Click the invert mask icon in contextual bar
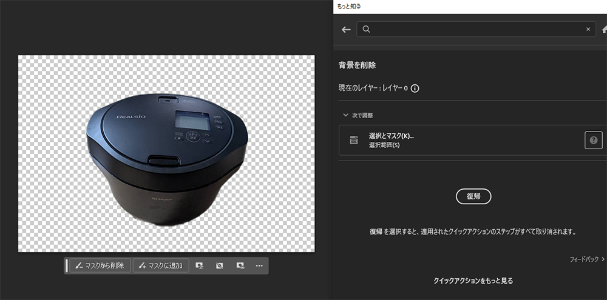The height and width of the screenshot is (300, 607). (220, 265)
